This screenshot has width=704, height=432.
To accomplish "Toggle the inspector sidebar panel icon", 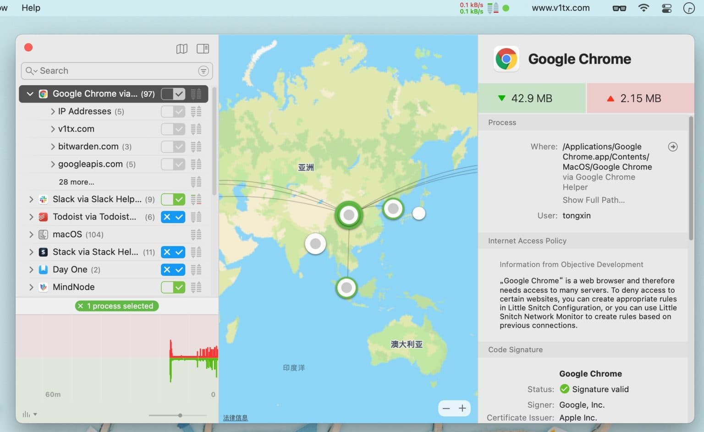I will (203, 49).
